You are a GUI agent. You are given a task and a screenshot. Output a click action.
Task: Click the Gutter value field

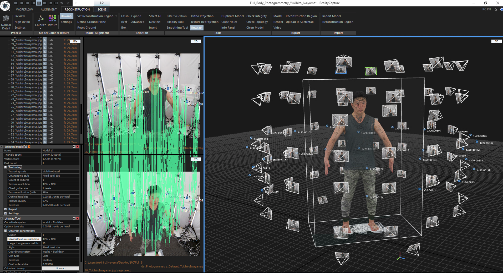(x=61, y=235)
